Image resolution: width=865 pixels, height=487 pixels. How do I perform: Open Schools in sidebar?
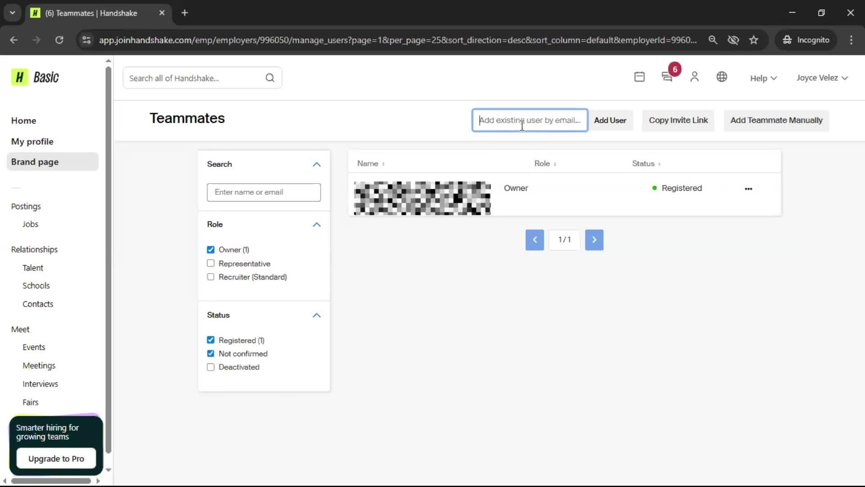pos(36,286)
